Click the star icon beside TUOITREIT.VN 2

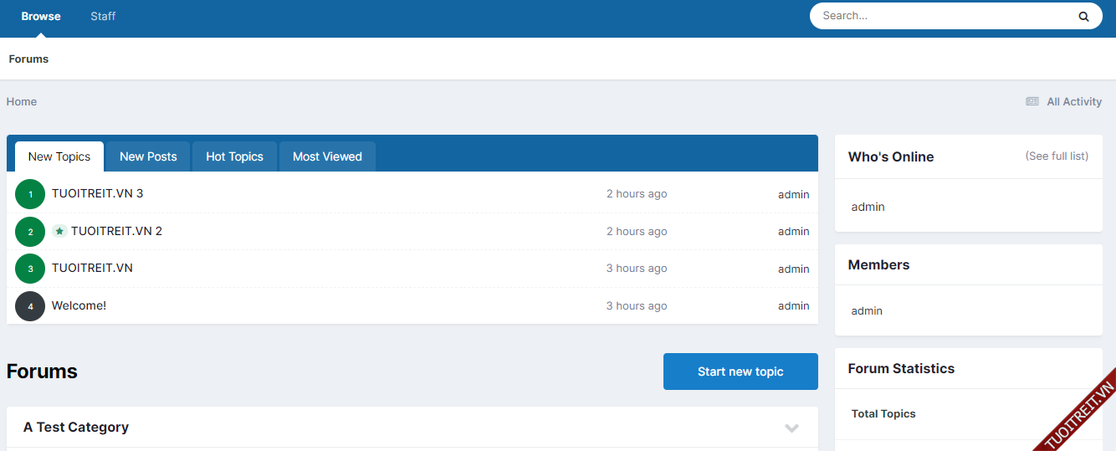59,231
